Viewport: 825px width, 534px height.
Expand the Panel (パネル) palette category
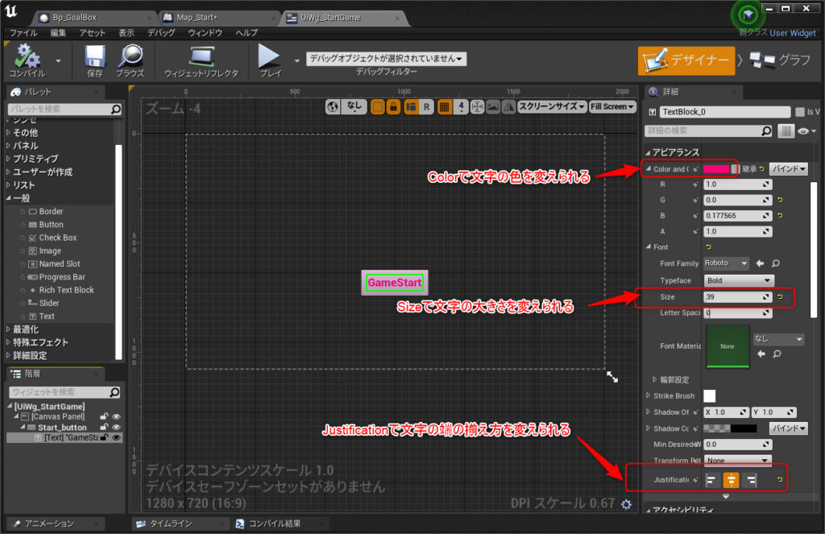(25, 146)
